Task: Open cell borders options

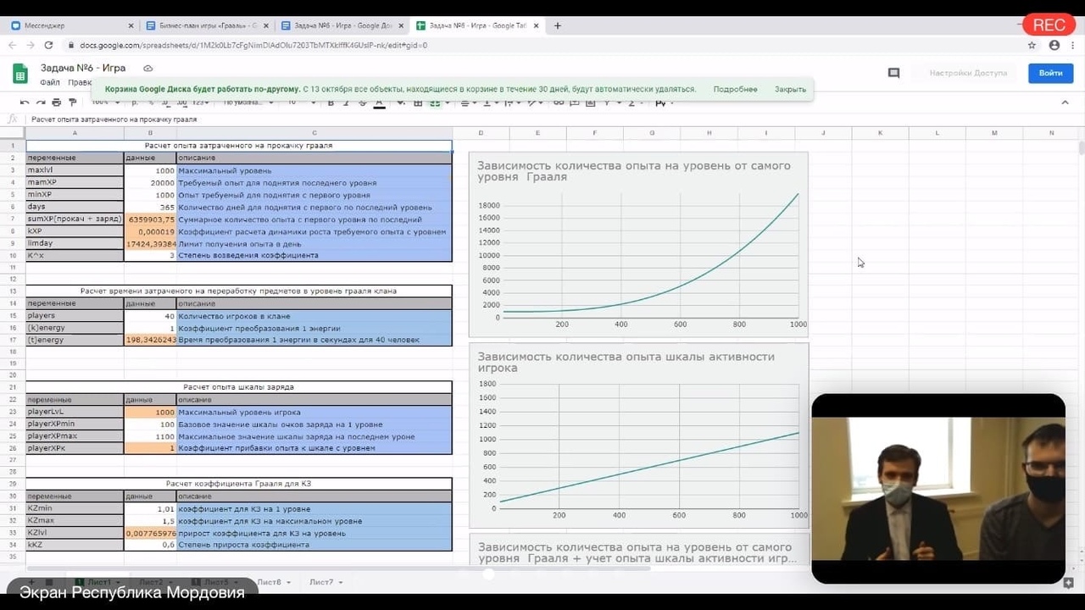Action: point(417,103)
